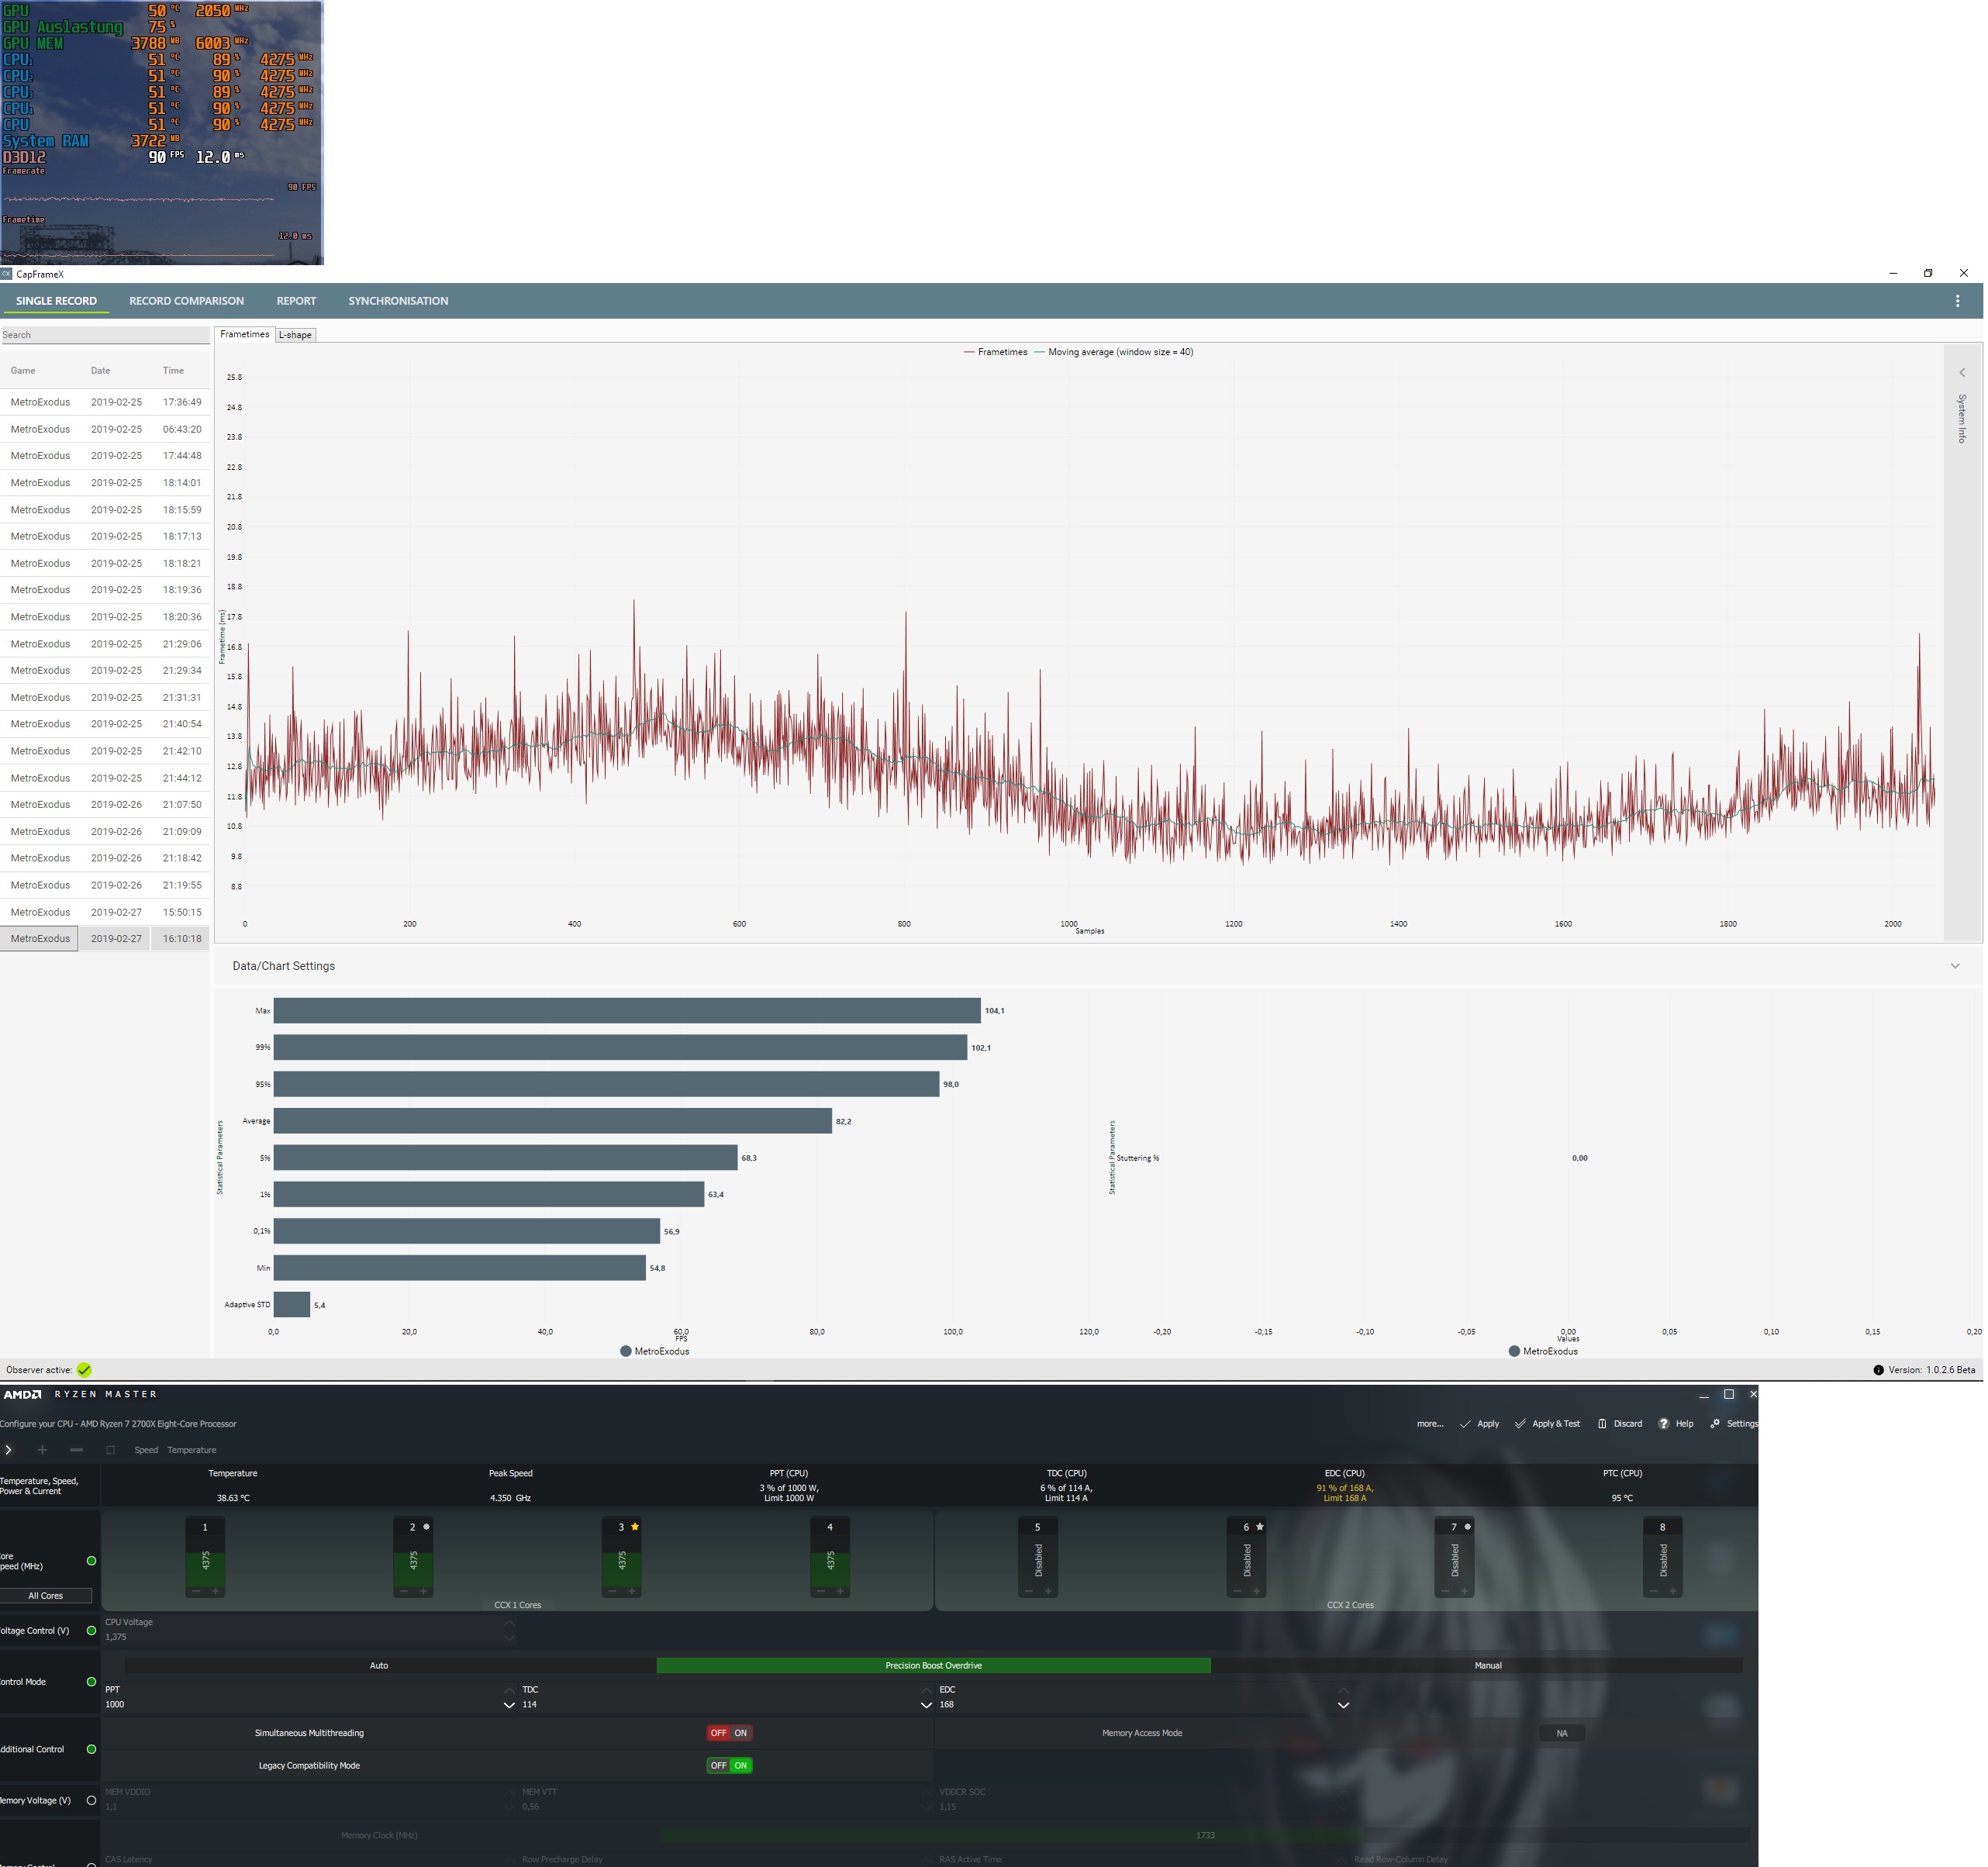Open the RECORD COMPARISON tab
The width and height of the screenshot is (1988, 1867).
point(186,301)
